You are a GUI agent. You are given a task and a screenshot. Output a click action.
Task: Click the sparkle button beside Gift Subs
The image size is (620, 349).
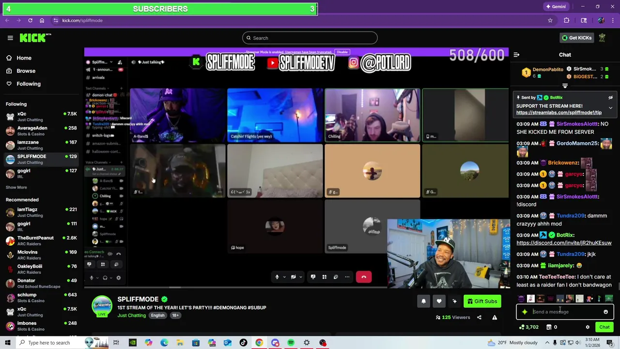(454, 301)
